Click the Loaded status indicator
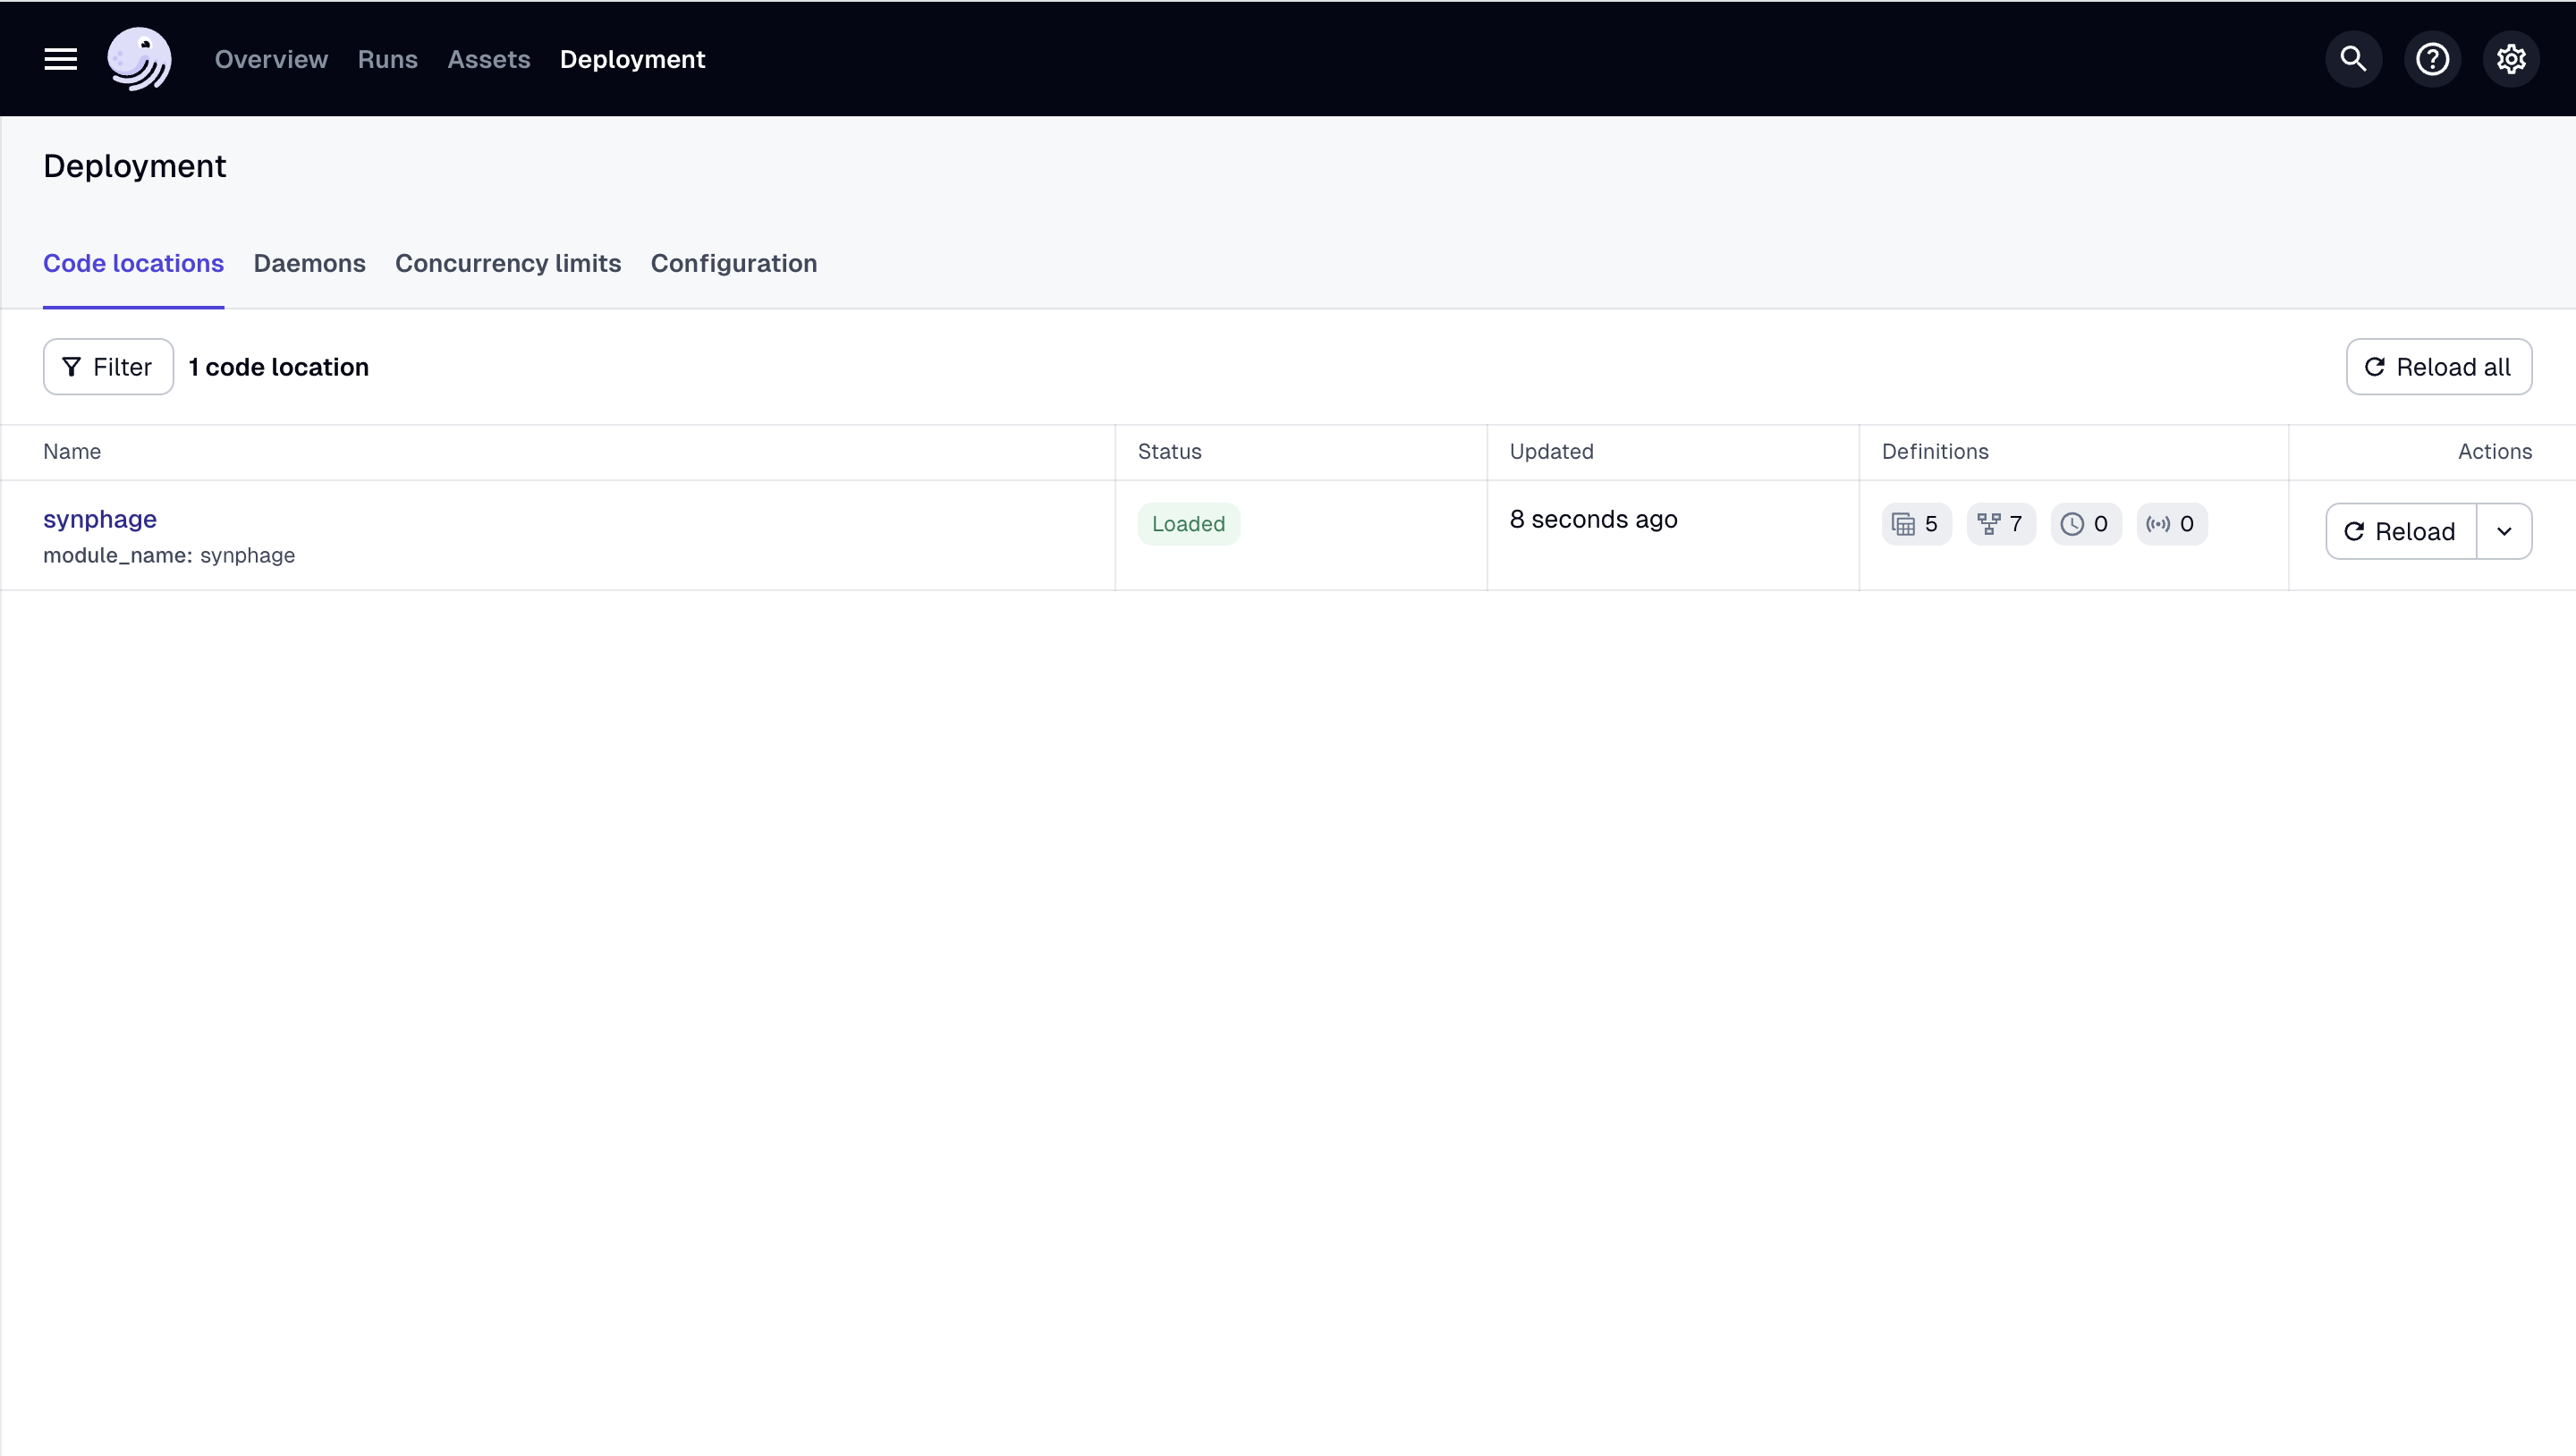This screenshot has width=2576, height=1456. tap(1189, 524)
